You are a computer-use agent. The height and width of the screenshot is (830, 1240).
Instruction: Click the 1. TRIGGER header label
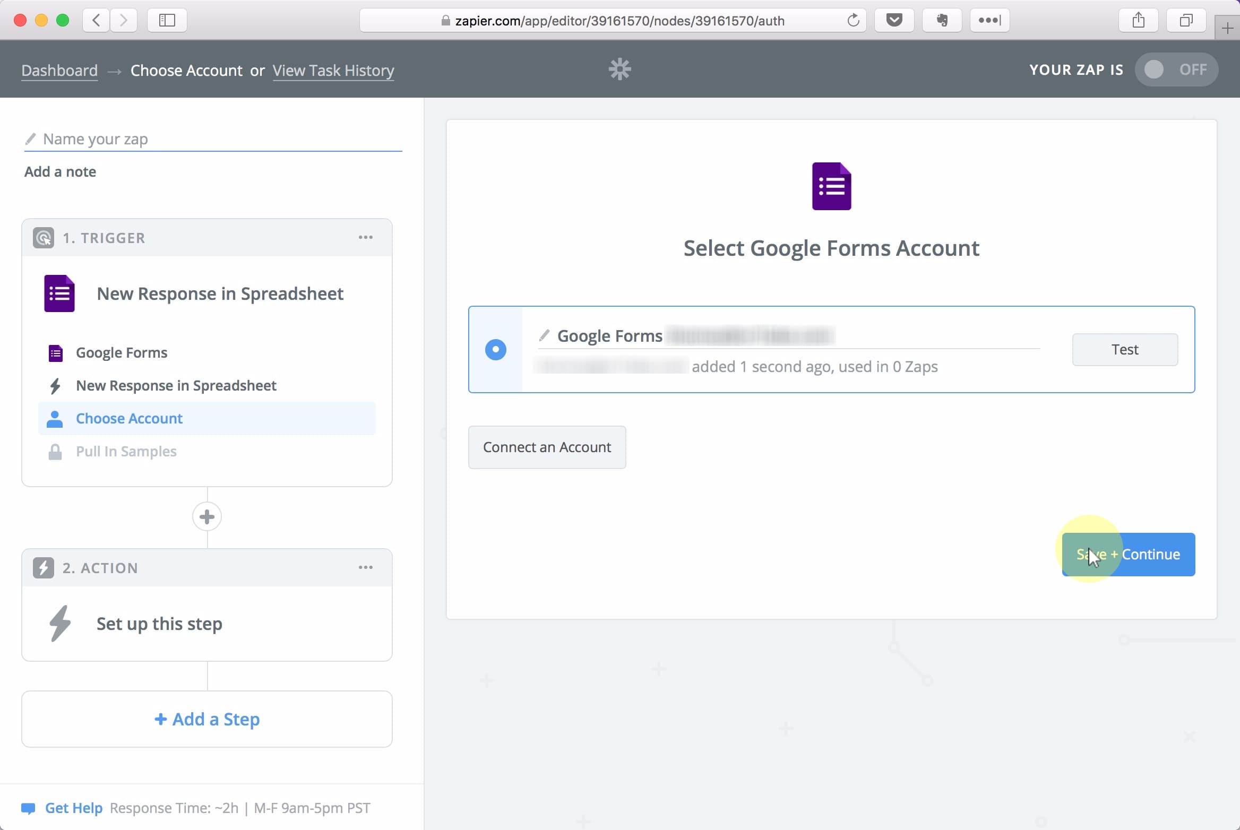click(x=104, y=238)
